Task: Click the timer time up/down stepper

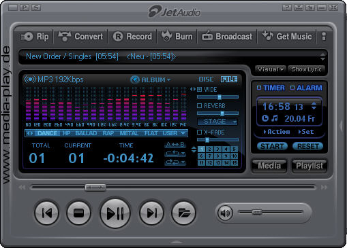Action: 314,106
